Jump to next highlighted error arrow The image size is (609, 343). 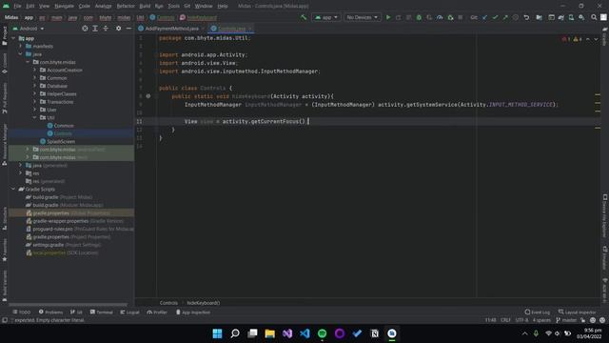pos(596,39)
